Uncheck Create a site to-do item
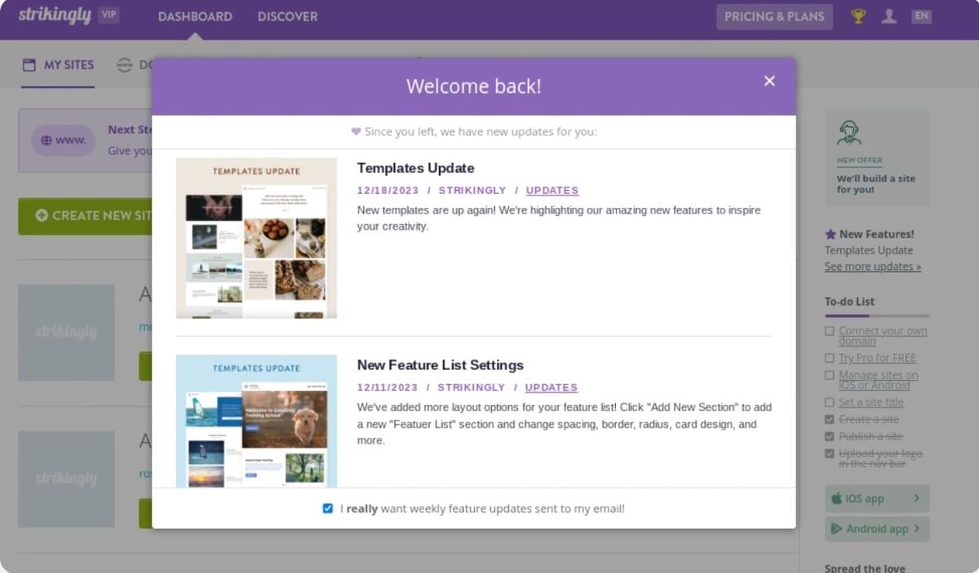The width and height of the screenshot is (979, 573). click(x=830, y=419)
